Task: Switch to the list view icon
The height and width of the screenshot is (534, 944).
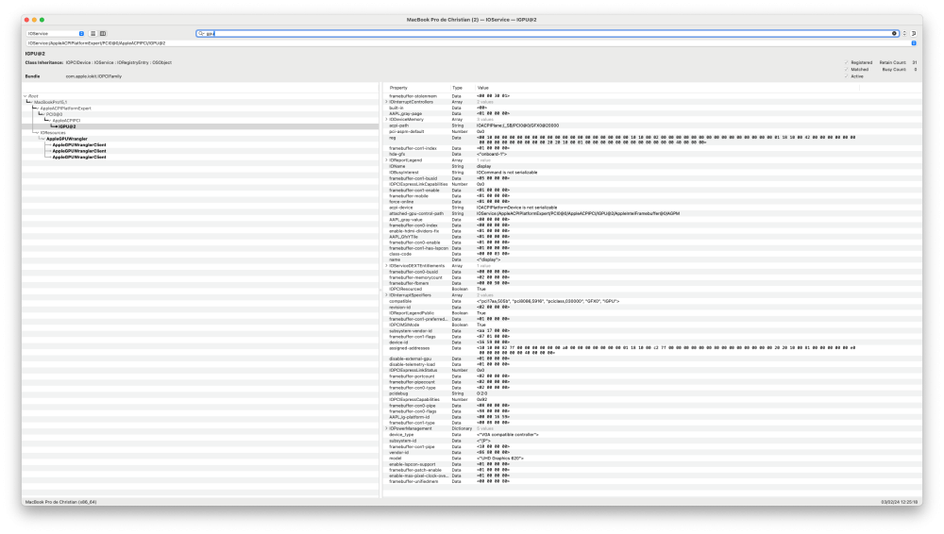Action: tap(93, 34)
